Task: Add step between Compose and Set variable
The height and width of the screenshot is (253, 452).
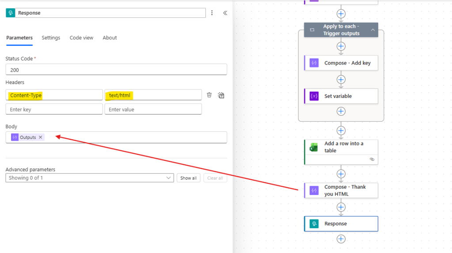Action: tap(341, 80)
